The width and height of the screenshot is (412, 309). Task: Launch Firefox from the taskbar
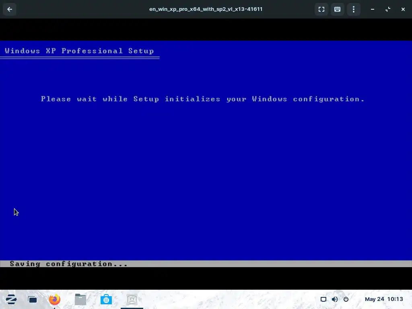point(55,299)
